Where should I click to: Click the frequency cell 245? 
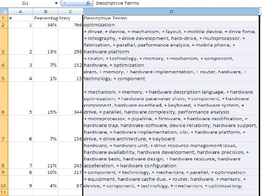coord(71,155)
